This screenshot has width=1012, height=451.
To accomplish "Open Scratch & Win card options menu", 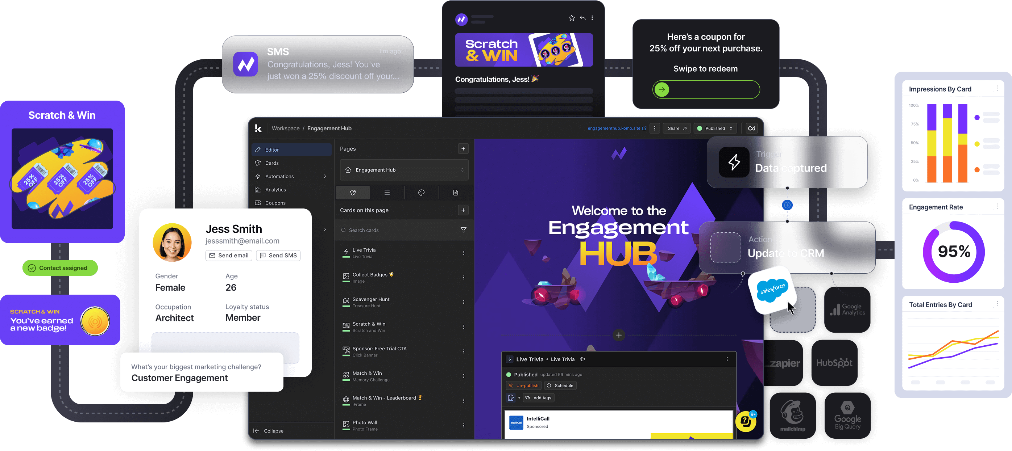I will pos(464,327).
